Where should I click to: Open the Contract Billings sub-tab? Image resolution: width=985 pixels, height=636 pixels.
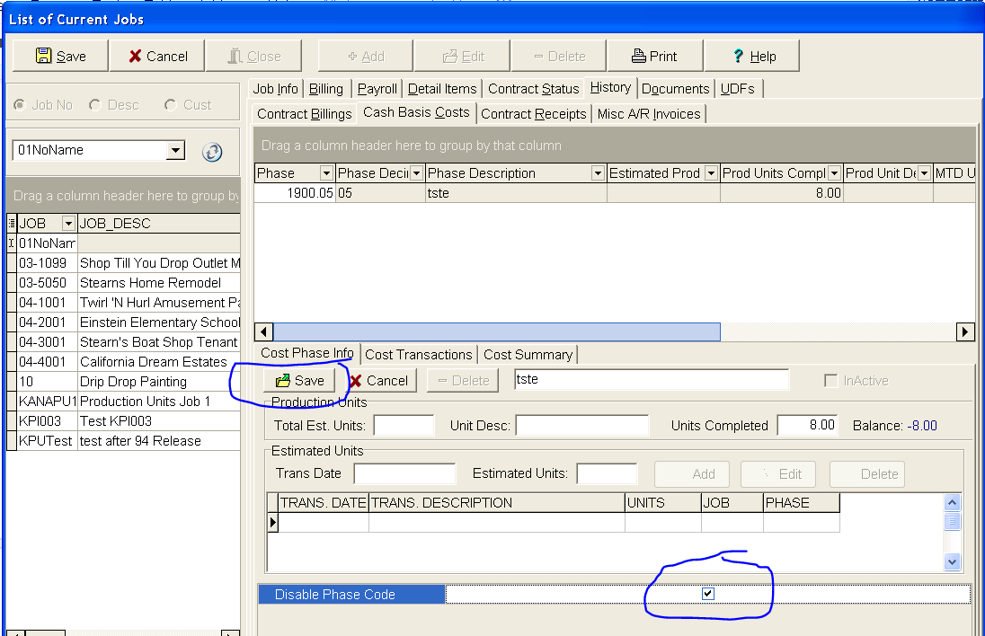coord(304,114)
